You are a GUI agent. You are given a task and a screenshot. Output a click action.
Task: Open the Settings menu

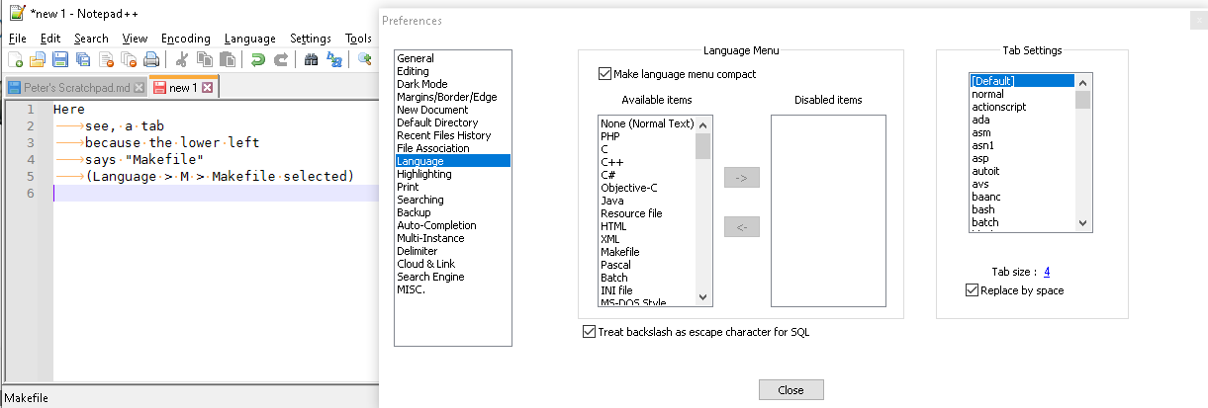311,39
